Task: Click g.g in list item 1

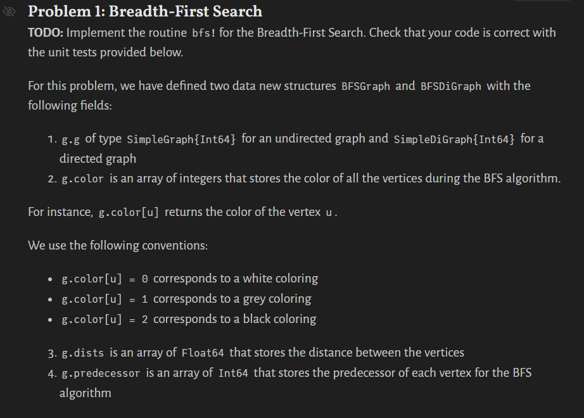Action: pyautogui.click(x=71, y=139)
